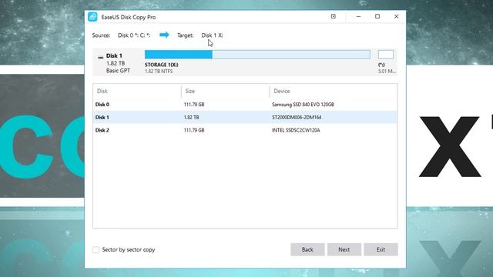Viewport: 493px width, 277px height.
Task: Enable the Sector by sector copy checkbox
Action: click(96, 249)
